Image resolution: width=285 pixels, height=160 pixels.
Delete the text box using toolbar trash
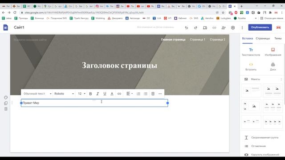pos(153,94)
